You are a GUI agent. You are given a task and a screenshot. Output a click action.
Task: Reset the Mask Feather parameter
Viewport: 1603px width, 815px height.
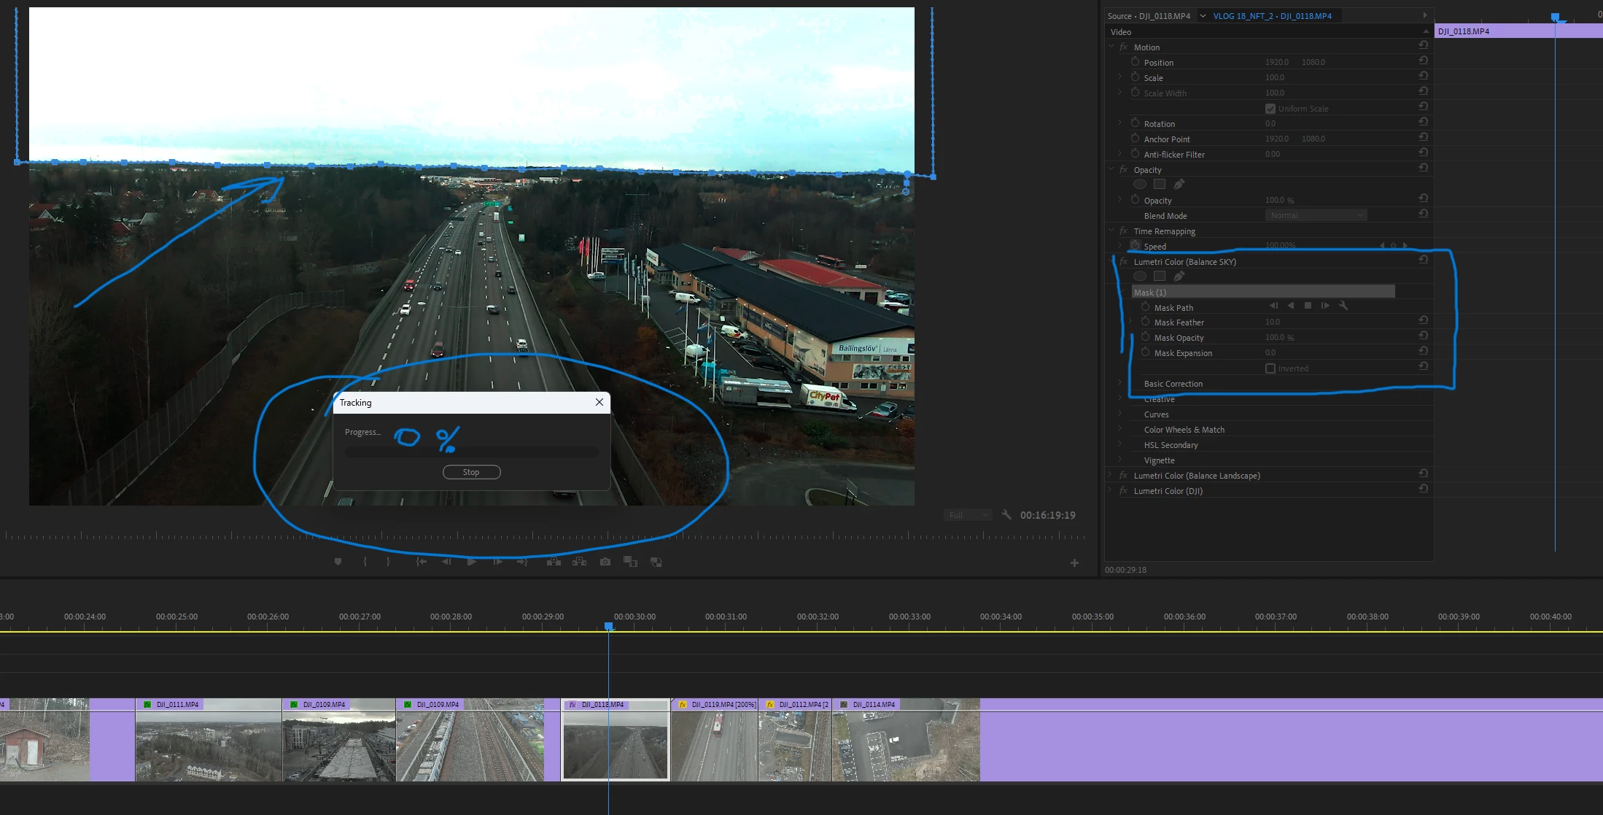point(1423,320)
